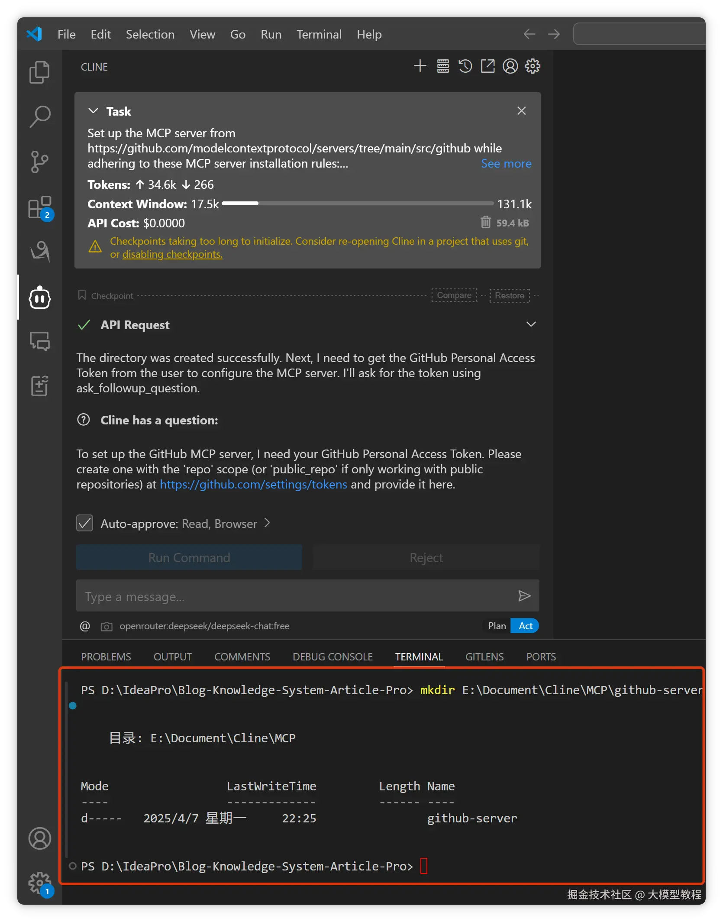Open the Terminal menu in menu bar
This screenshot has height=922, width=723.
319,34
